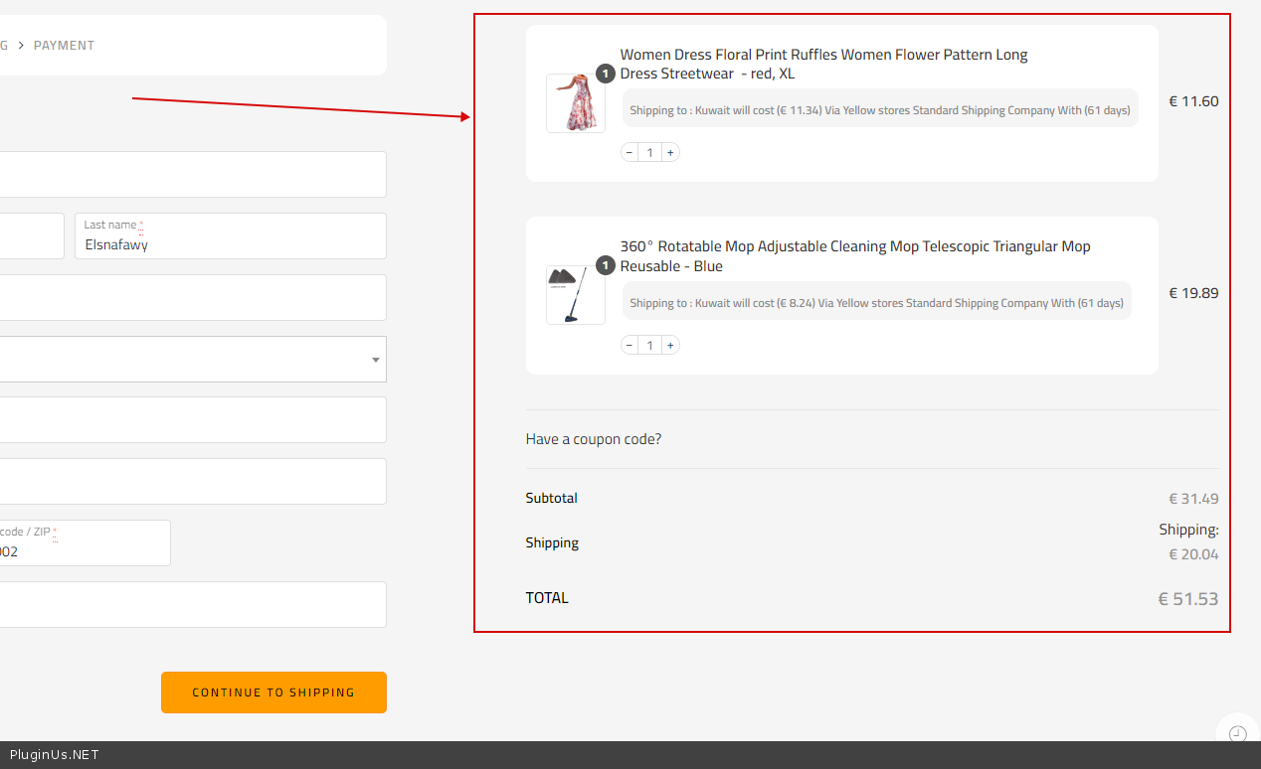Decrease quantity of the floral dress

tap(630, 153)
